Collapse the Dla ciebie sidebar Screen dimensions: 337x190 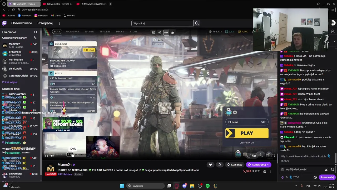coord(35,32)
